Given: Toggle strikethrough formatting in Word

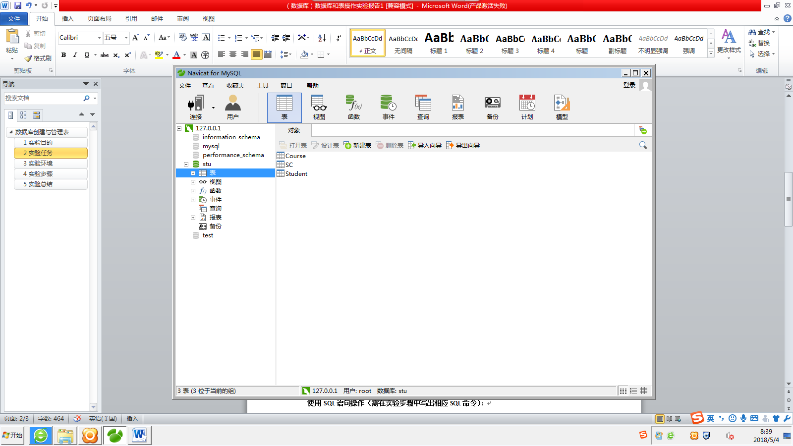Looking at the screenshot, I should click(105, 55).
